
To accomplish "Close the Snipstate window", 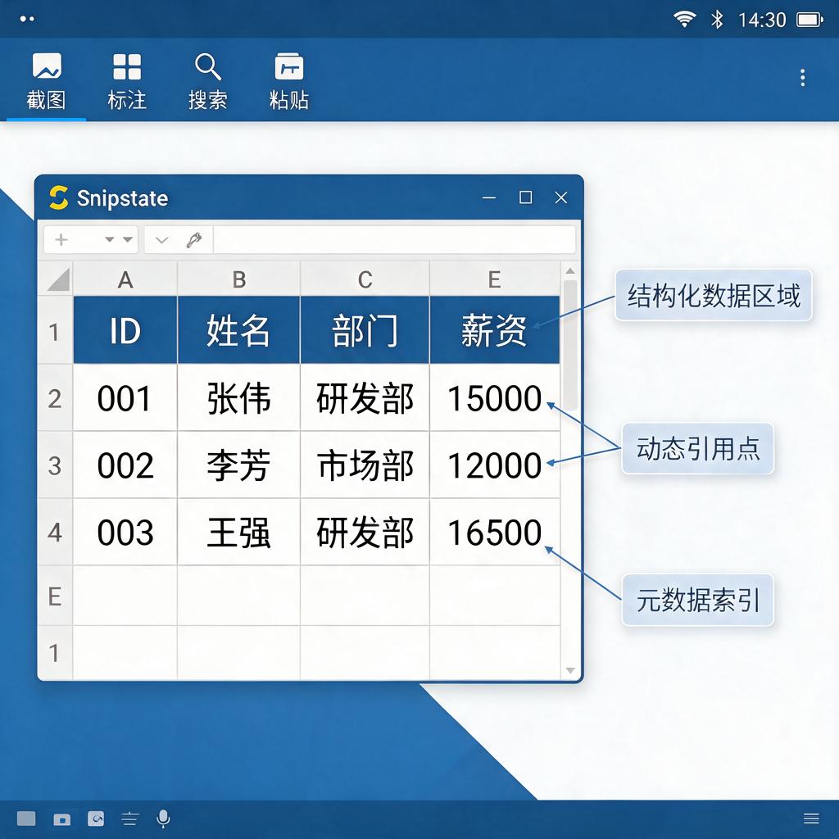I will pyautogui.click(x=560, y=197).
